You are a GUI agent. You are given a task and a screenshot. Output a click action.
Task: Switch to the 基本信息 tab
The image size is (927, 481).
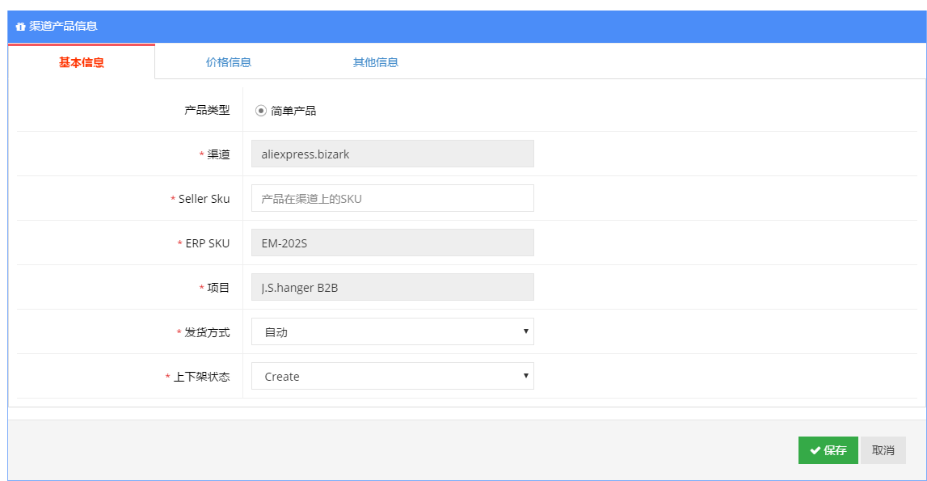[82, 62]
